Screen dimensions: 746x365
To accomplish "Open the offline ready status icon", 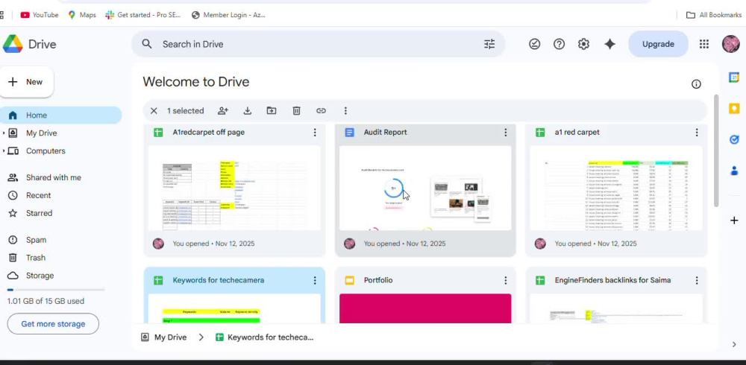I will [x=534, y=44].
